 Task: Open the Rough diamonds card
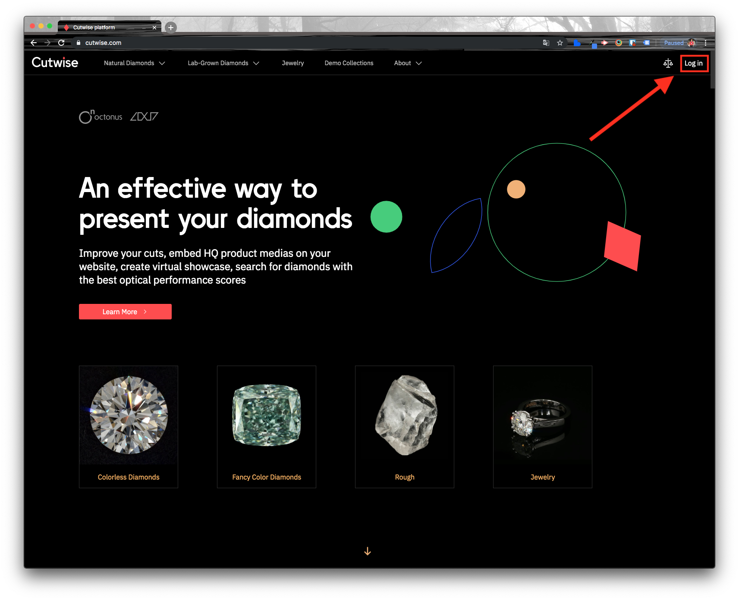tap(405, 427)
